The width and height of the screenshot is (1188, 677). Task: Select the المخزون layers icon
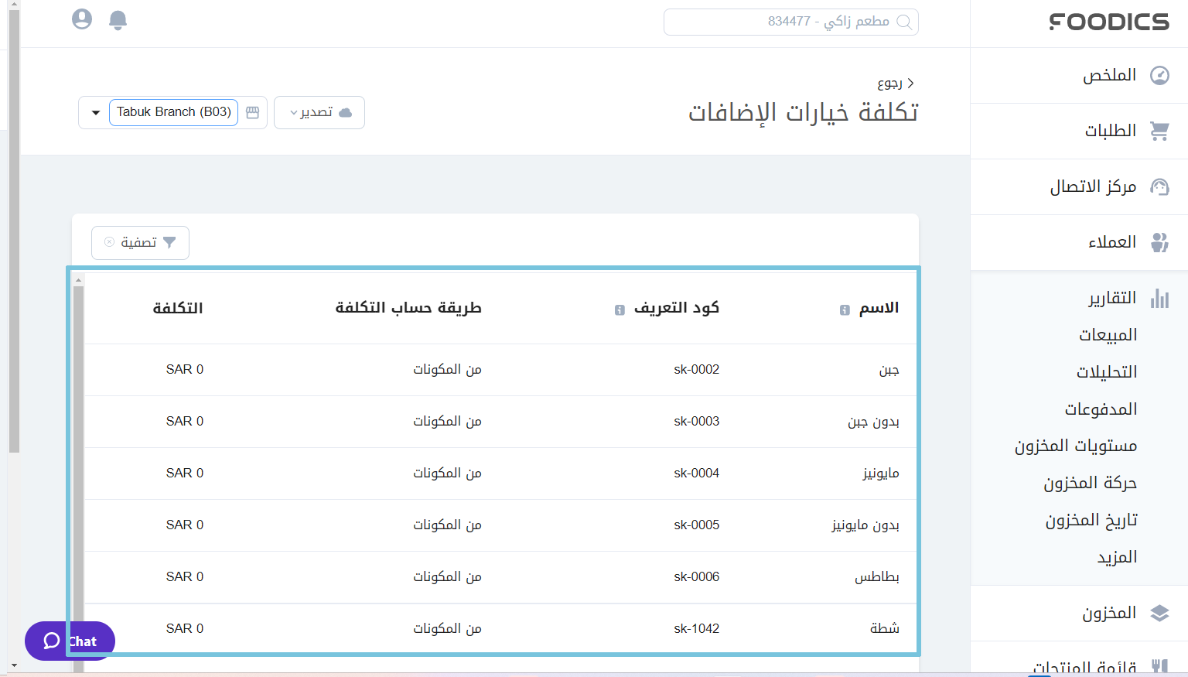pos(1159,612)
